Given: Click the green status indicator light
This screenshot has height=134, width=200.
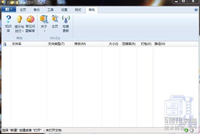Looking at the screenshot, I should [186, 130].
